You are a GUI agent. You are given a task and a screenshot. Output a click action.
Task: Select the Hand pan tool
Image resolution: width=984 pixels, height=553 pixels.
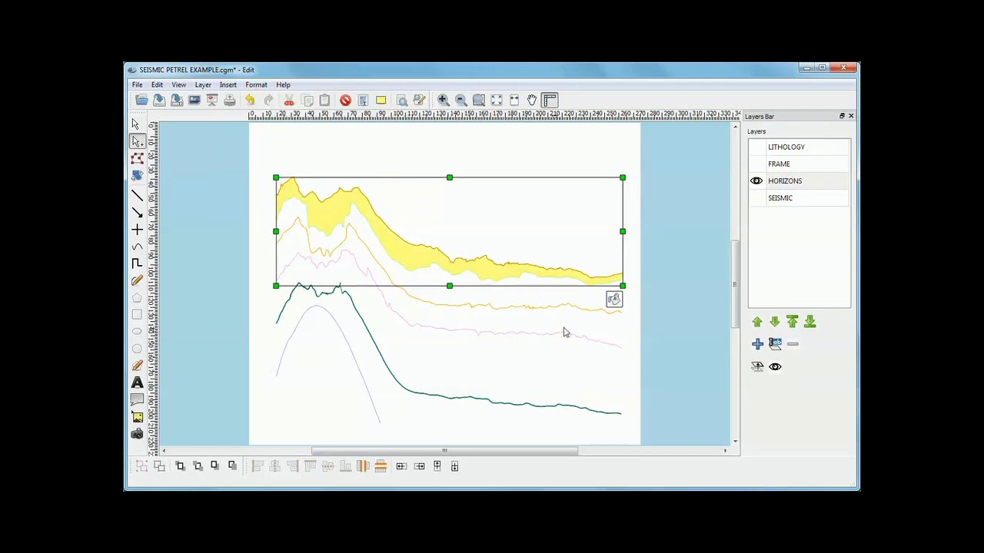pyautogui.click(x=531, y=100)
